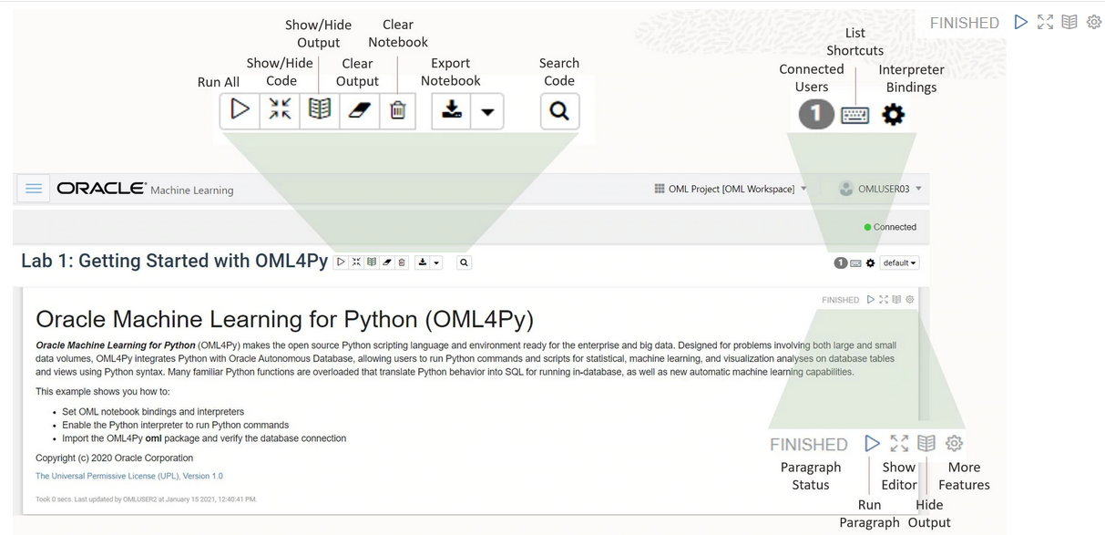Open Universal Permissive License (UPL) link
Viewport: 1105px width, 535px height.
[x=129, y=476]
